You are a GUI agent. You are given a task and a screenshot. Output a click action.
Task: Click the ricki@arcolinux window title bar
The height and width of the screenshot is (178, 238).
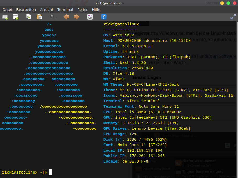click(109, 3)
